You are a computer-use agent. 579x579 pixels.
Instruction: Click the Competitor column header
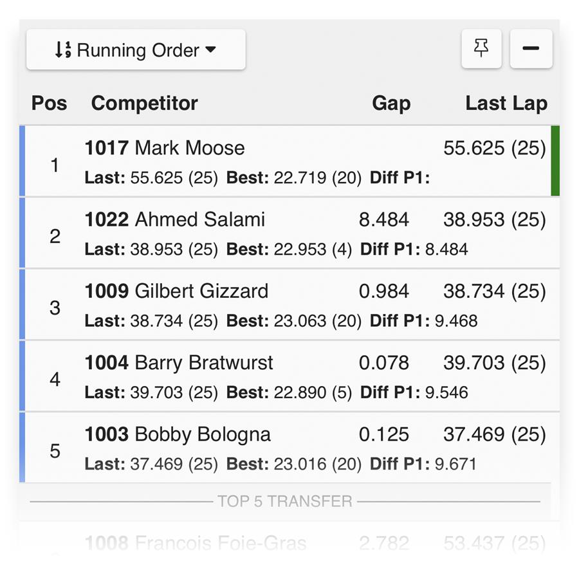144,103
